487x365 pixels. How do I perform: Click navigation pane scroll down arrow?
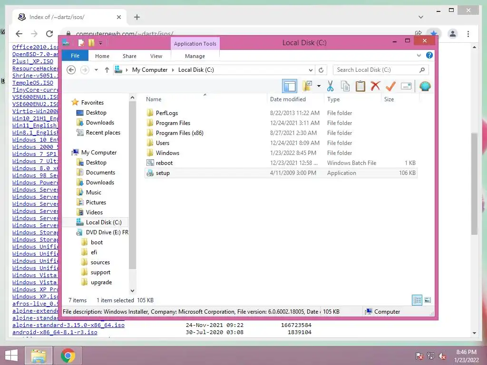132,291
